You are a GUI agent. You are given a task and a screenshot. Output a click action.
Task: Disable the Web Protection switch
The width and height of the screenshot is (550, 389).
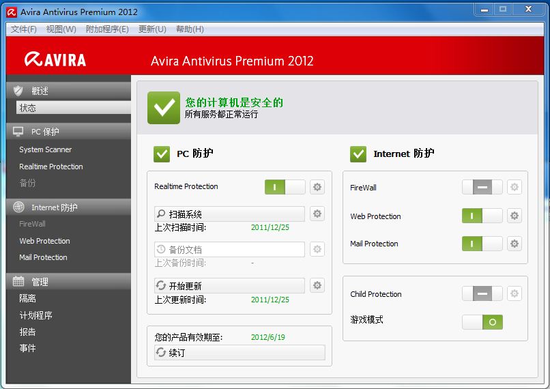point(482,216)
